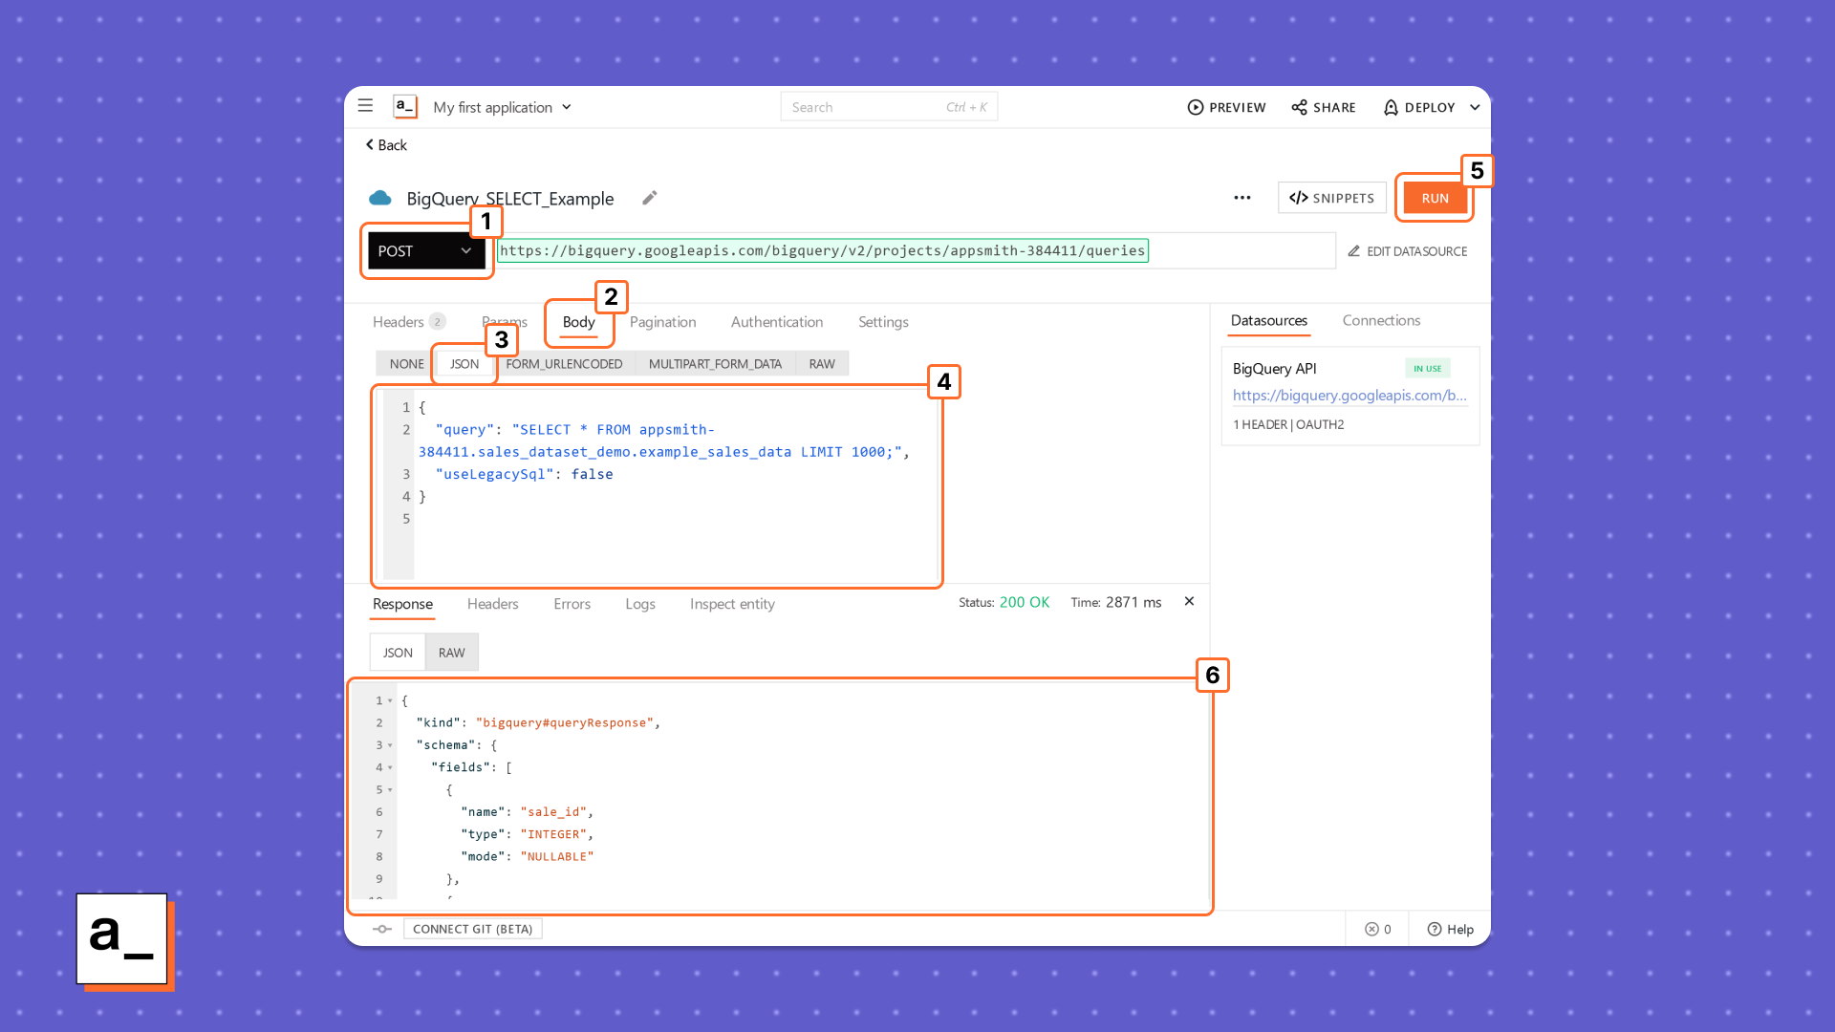Click the IN USE badge

click(x=1427, y=368)
